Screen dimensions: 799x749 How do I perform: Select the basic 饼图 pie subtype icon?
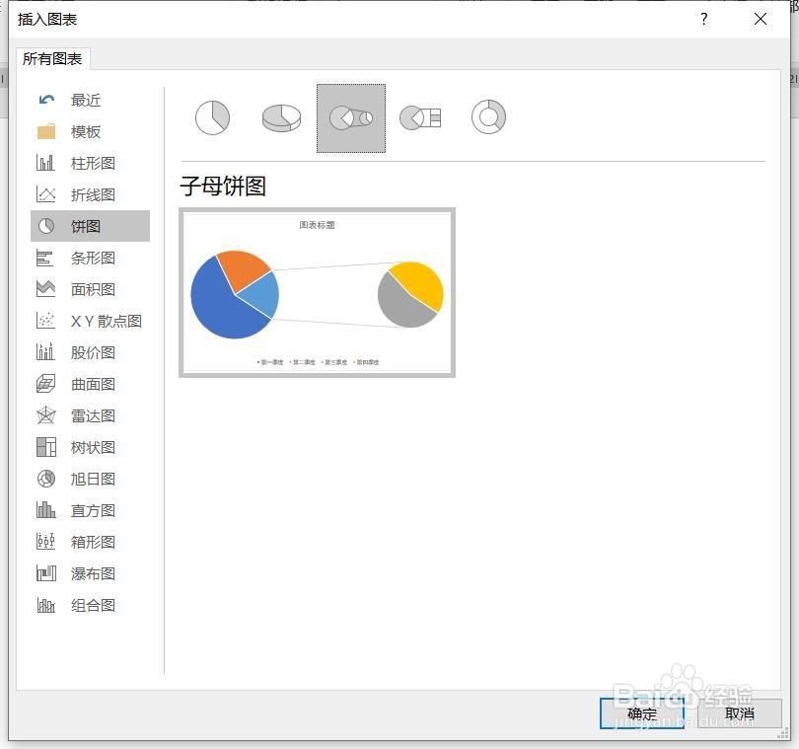point(212,116)
